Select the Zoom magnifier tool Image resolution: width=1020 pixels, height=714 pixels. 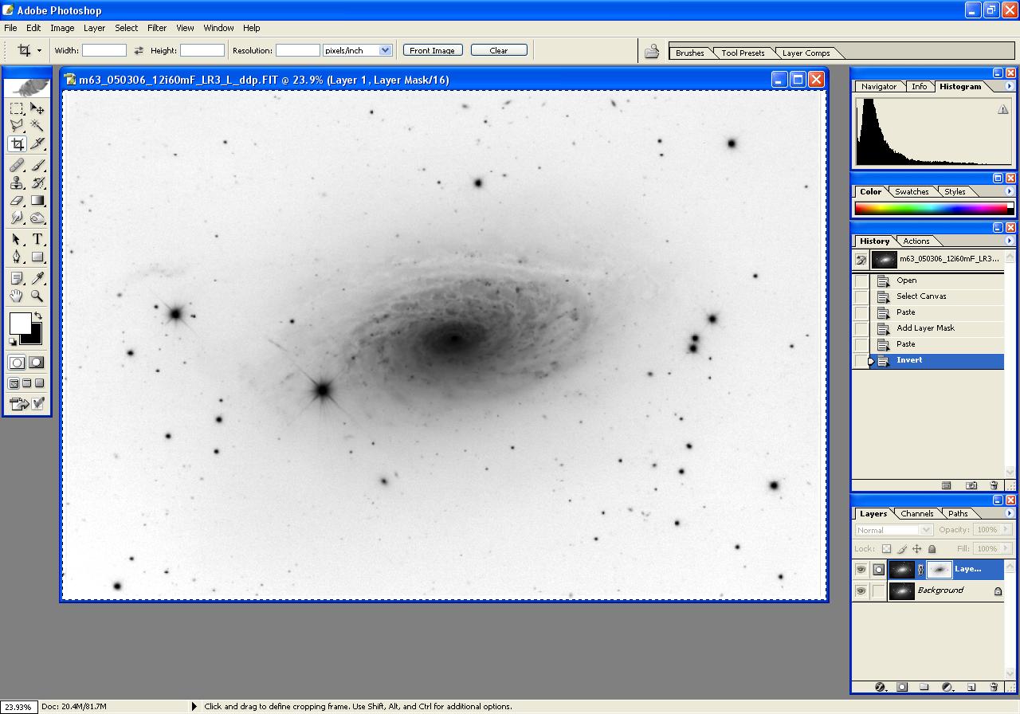click(x=37, y=296)
